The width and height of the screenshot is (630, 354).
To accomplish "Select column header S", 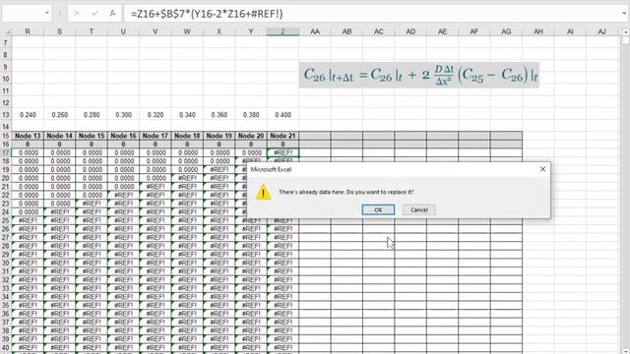I will pyautogui.click(x=59, y=31).
